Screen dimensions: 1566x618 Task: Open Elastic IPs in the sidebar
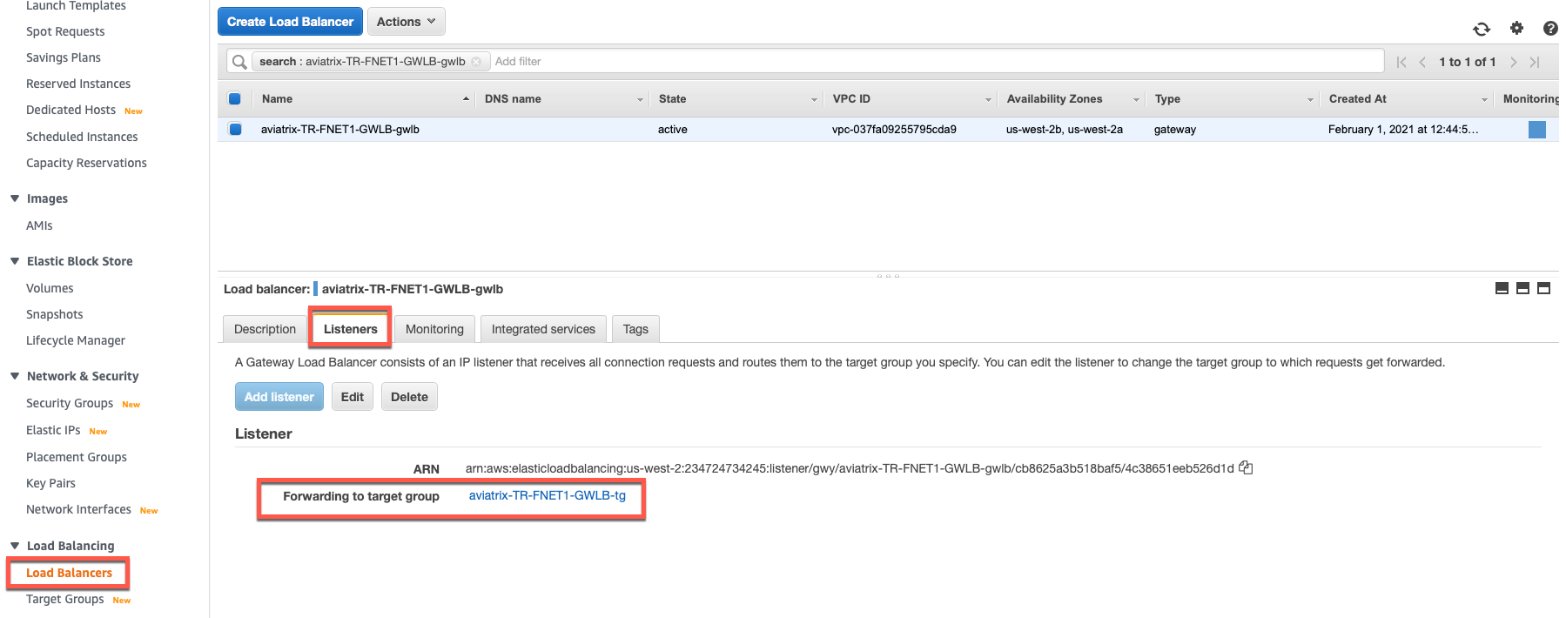(x=53, y=430)
